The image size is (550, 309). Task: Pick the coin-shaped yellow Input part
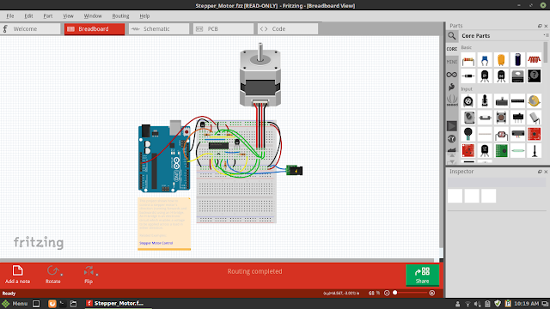[x=534, y=101]
